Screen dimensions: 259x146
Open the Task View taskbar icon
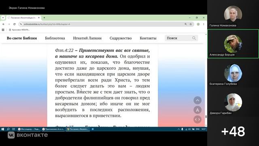(x=13, y=129)
